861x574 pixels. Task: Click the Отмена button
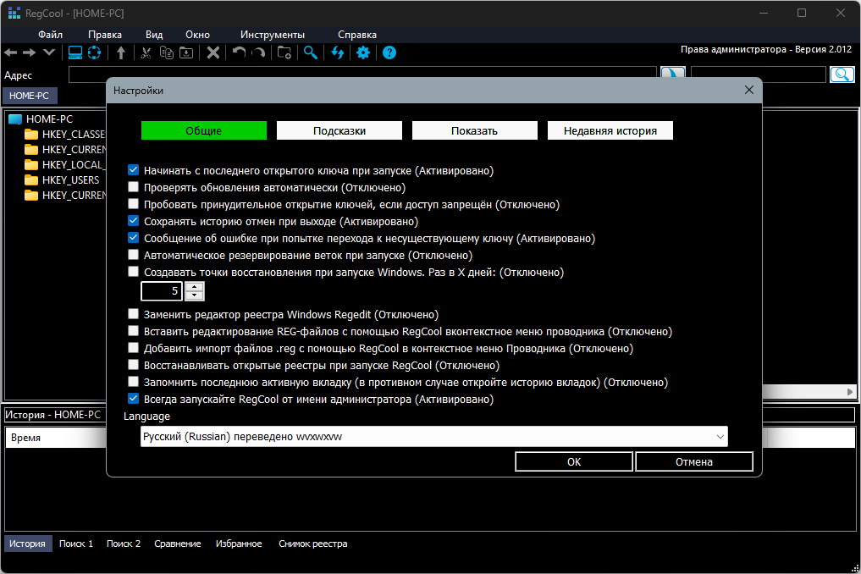click(x=694, y=462)
